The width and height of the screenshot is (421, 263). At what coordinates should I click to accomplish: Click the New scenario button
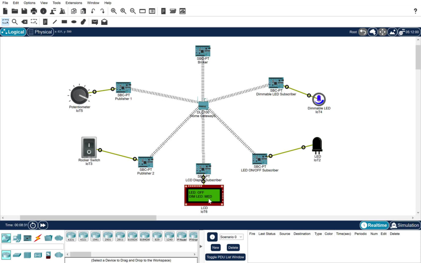(x=216, y=247)
